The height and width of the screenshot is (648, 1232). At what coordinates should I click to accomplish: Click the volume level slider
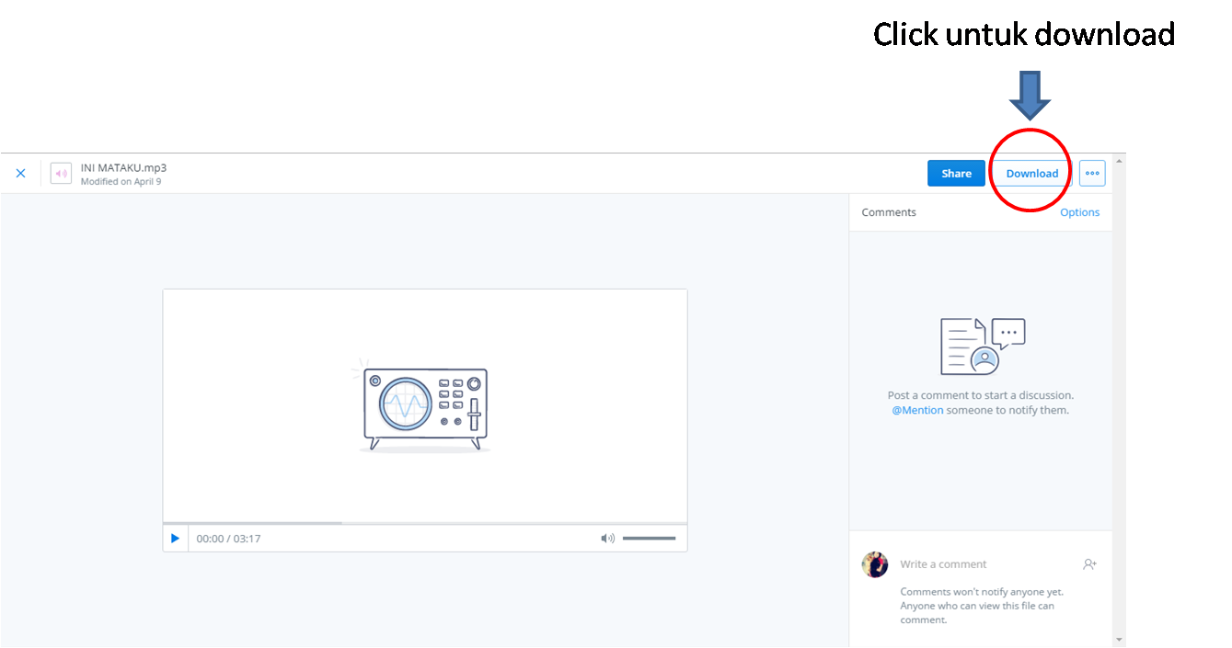[649, 539]
